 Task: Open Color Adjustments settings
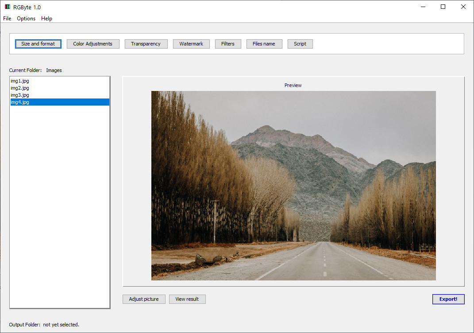(93, 44)
